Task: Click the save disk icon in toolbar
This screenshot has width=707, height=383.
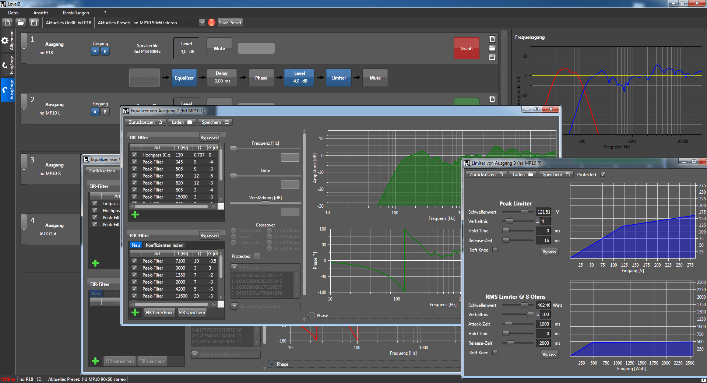Action: [x=34, y=22]
